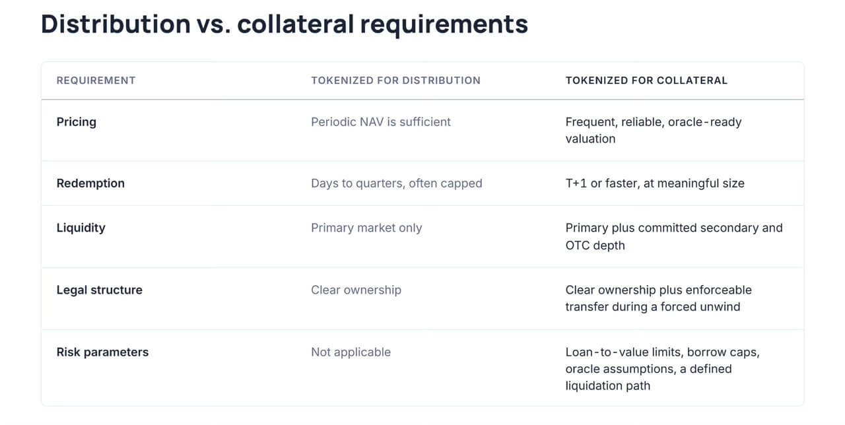Select the TOKENIZED FOR DISTRIBUTION column header

point(395,81)
